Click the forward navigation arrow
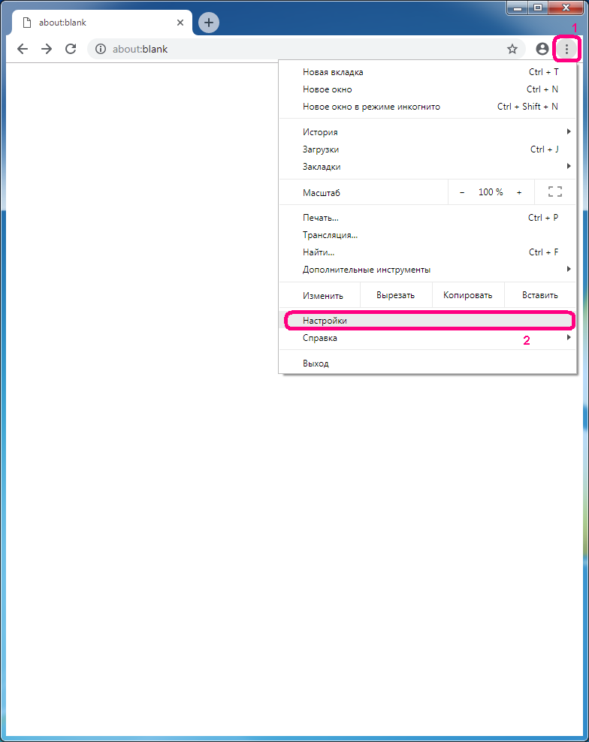 point(47,49)
